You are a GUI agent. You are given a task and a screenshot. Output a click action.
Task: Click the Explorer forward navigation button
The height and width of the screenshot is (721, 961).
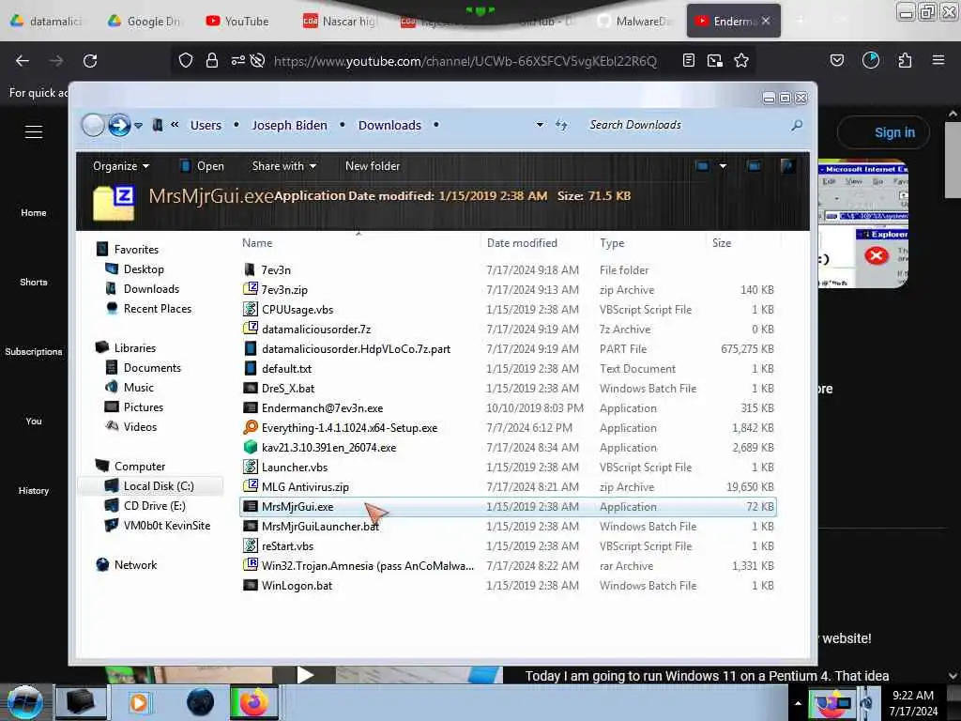tap(119, 125)
